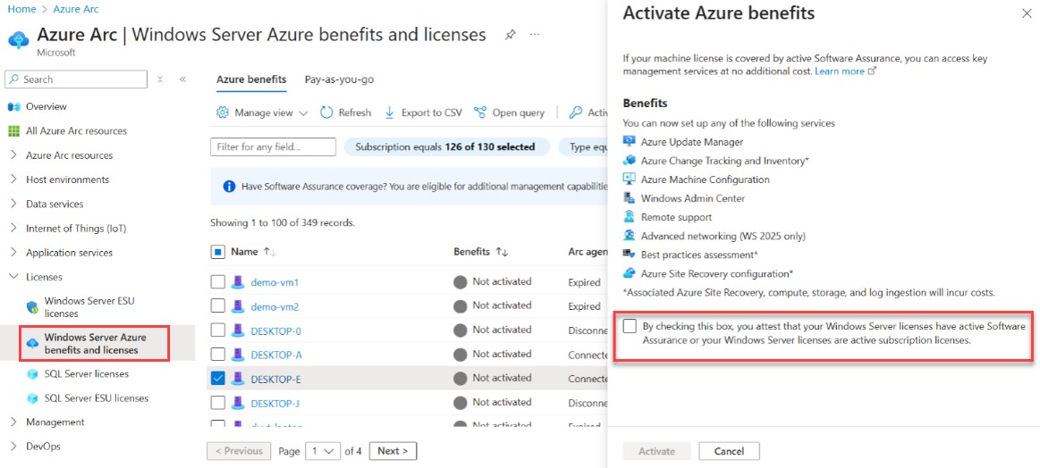Image resolution: width=1040 pixels, height=468 pixels.
Task: Click the Advanced networking icon
Action: pyautogui.click(x=630, y=235)
